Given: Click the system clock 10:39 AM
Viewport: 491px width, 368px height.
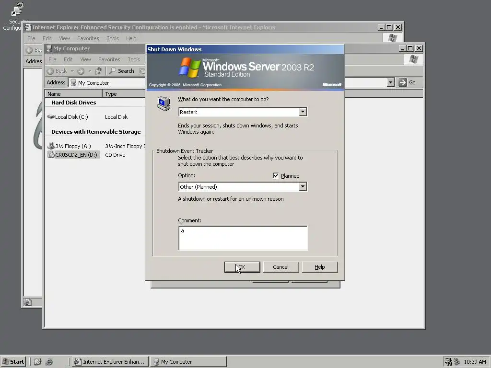Looking at the screenshot, I should point(475,362).
